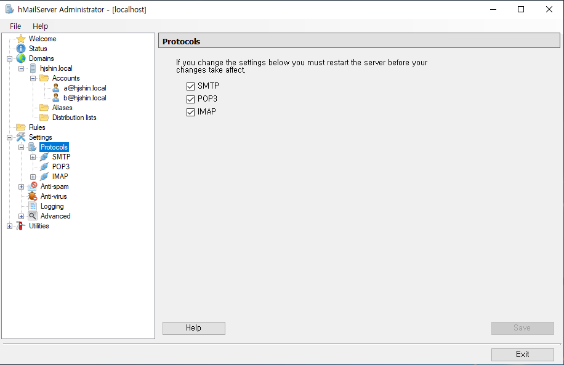Viewport: 564px width, 365px height.
Task: Click the Advanced magnifier icon
Action: 33,216
